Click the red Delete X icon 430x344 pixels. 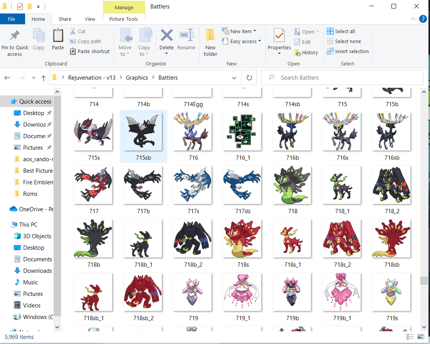166,35
